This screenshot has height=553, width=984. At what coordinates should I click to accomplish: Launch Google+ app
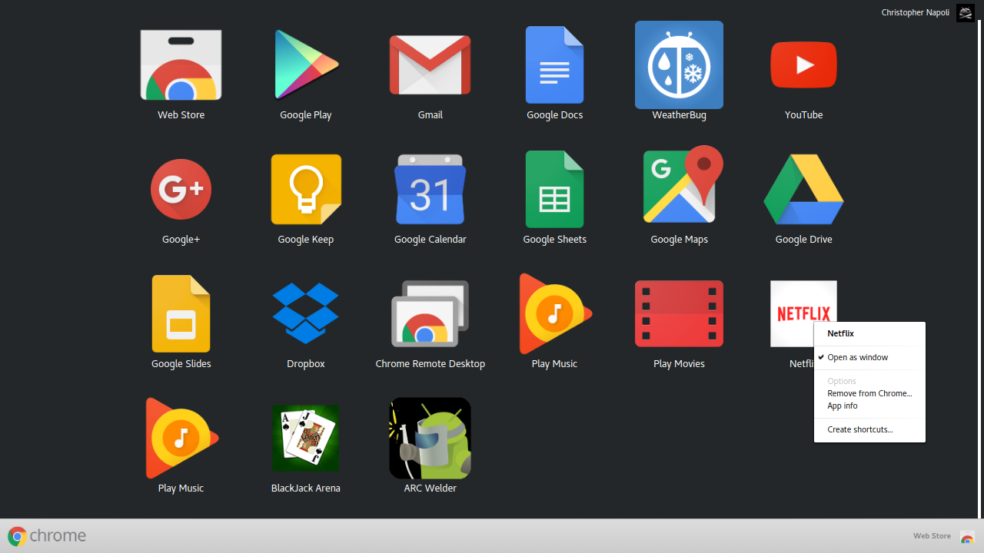coord(181,190)
